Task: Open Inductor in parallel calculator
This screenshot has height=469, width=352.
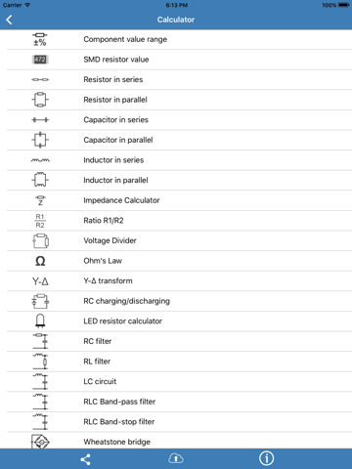Action: point(179,180)
